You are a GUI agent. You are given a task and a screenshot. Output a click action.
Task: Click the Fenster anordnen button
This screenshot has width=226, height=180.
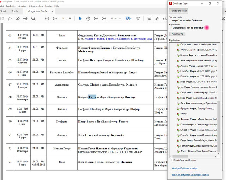179,11
